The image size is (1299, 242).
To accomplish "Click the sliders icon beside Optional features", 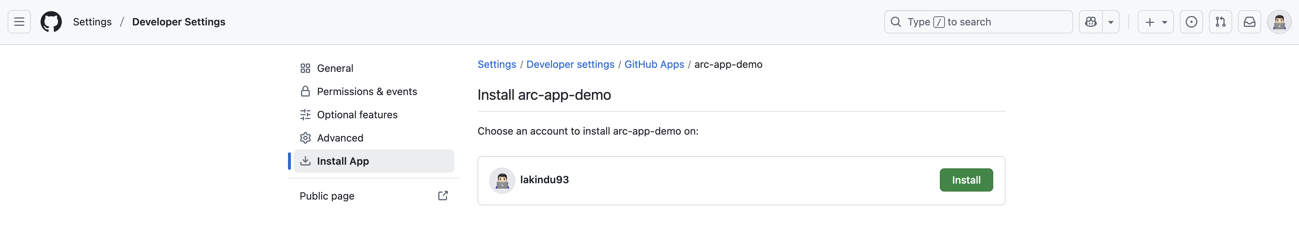I will point(305,114).
